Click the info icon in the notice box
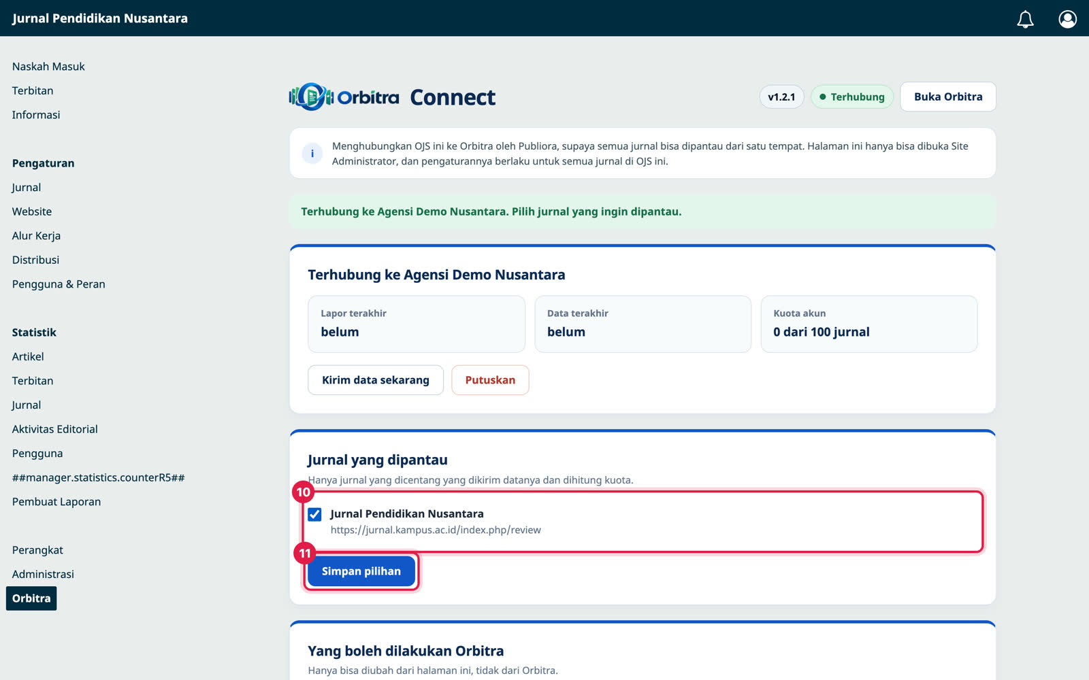Viewport: 1089px width, 680px height. tap(312, 154)
